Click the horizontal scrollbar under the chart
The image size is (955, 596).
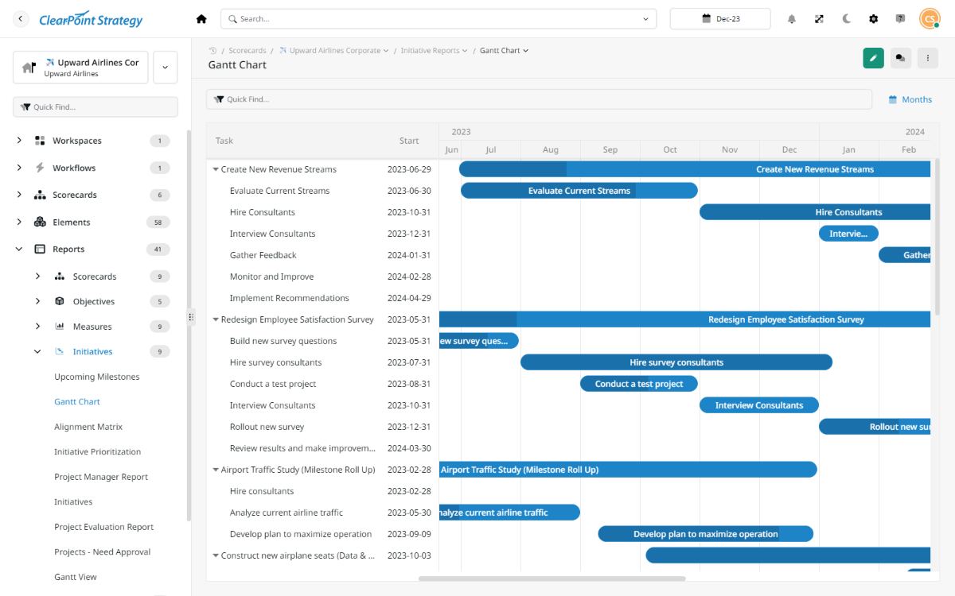[552, 579]
